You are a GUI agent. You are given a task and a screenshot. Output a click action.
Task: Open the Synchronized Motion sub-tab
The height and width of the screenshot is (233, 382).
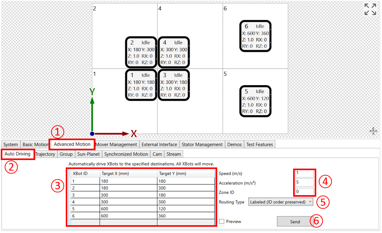(x=126, y=154)
